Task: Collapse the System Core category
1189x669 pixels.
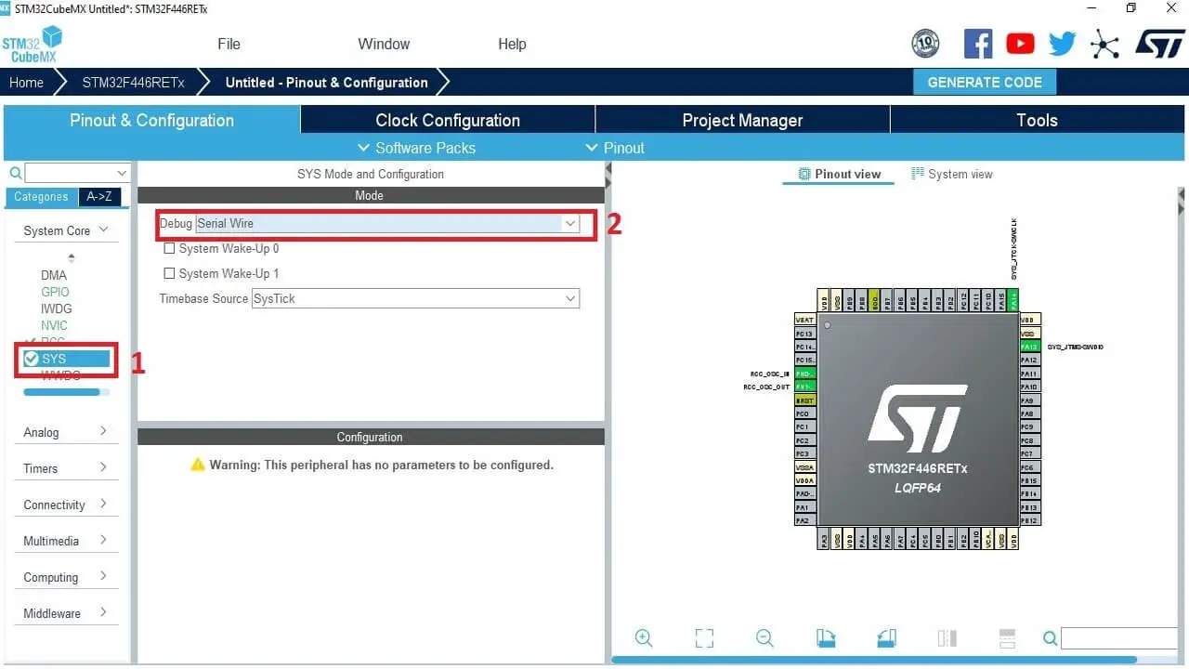Action: click(x=105, y=230)
